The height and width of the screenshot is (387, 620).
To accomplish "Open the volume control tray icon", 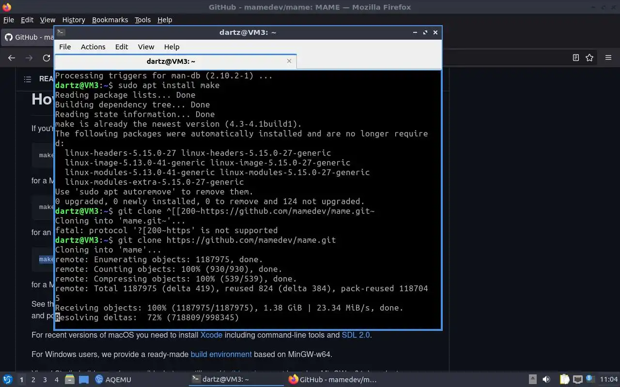I will pos(546,379).
